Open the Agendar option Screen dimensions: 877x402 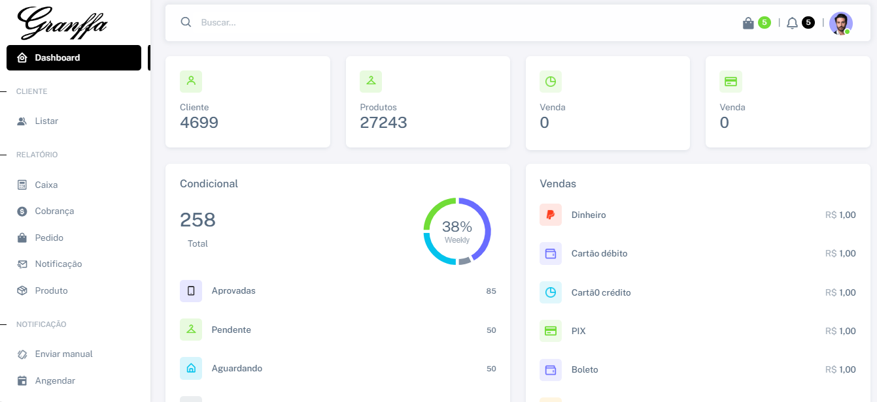pyautogui.click(x=55, y=380)
